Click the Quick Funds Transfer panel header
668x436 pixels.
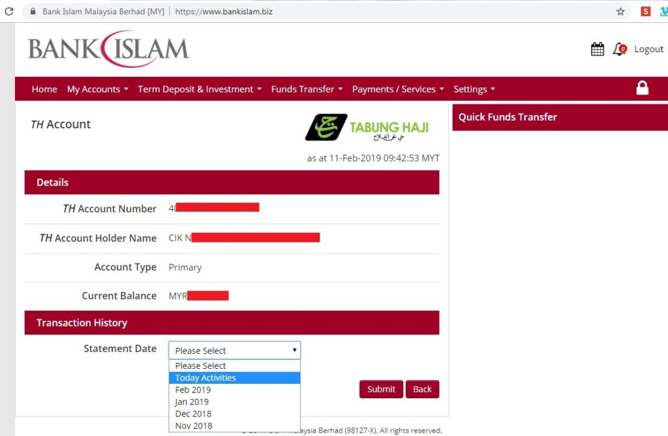[560, 117]
